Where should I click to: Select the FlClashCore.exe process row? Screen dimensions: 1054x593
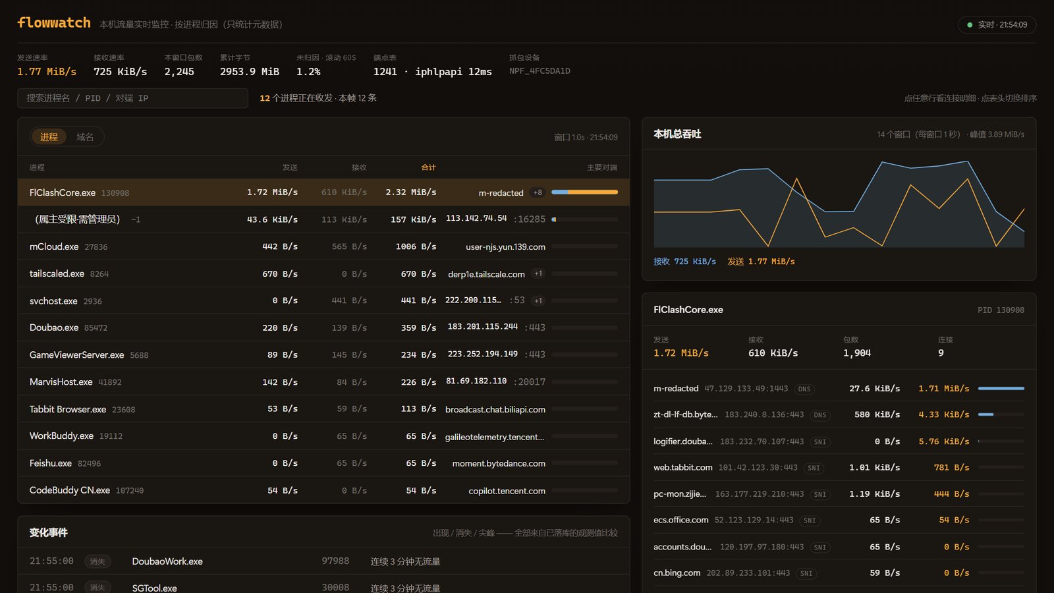tap(323, 192)
